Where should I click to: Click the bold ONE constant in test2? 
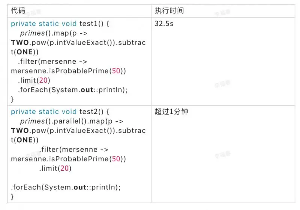[x=25, y=140]
